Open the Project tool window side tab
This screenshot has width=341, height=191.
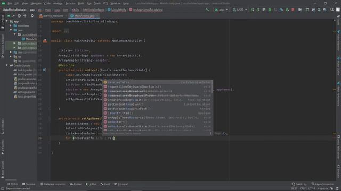3,22
